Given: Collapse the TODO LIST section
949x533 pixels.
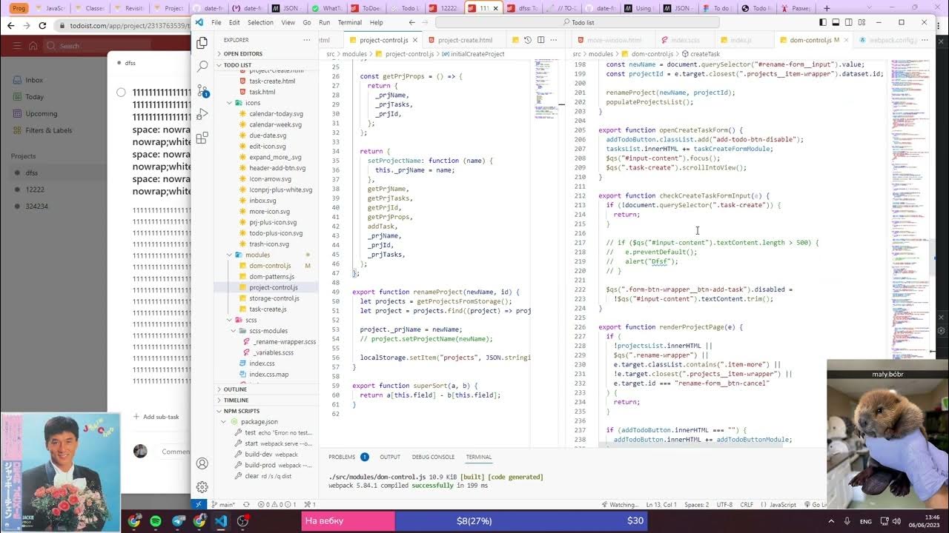Looking at the screenshot, I should pos(238,65).
